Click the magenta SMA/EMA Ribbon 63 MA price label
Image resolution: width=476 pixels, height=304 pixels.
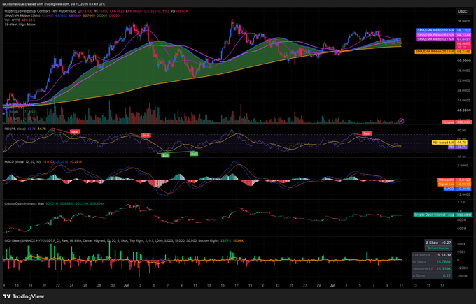pos(444,35)
